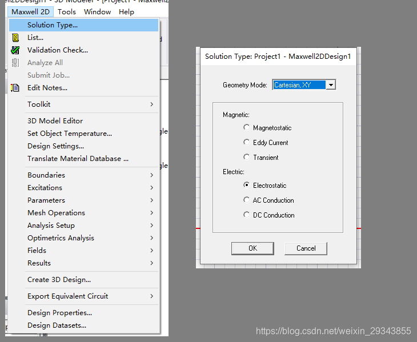
Task: Choose Solution Type from the menu
Action: (53, 25)
